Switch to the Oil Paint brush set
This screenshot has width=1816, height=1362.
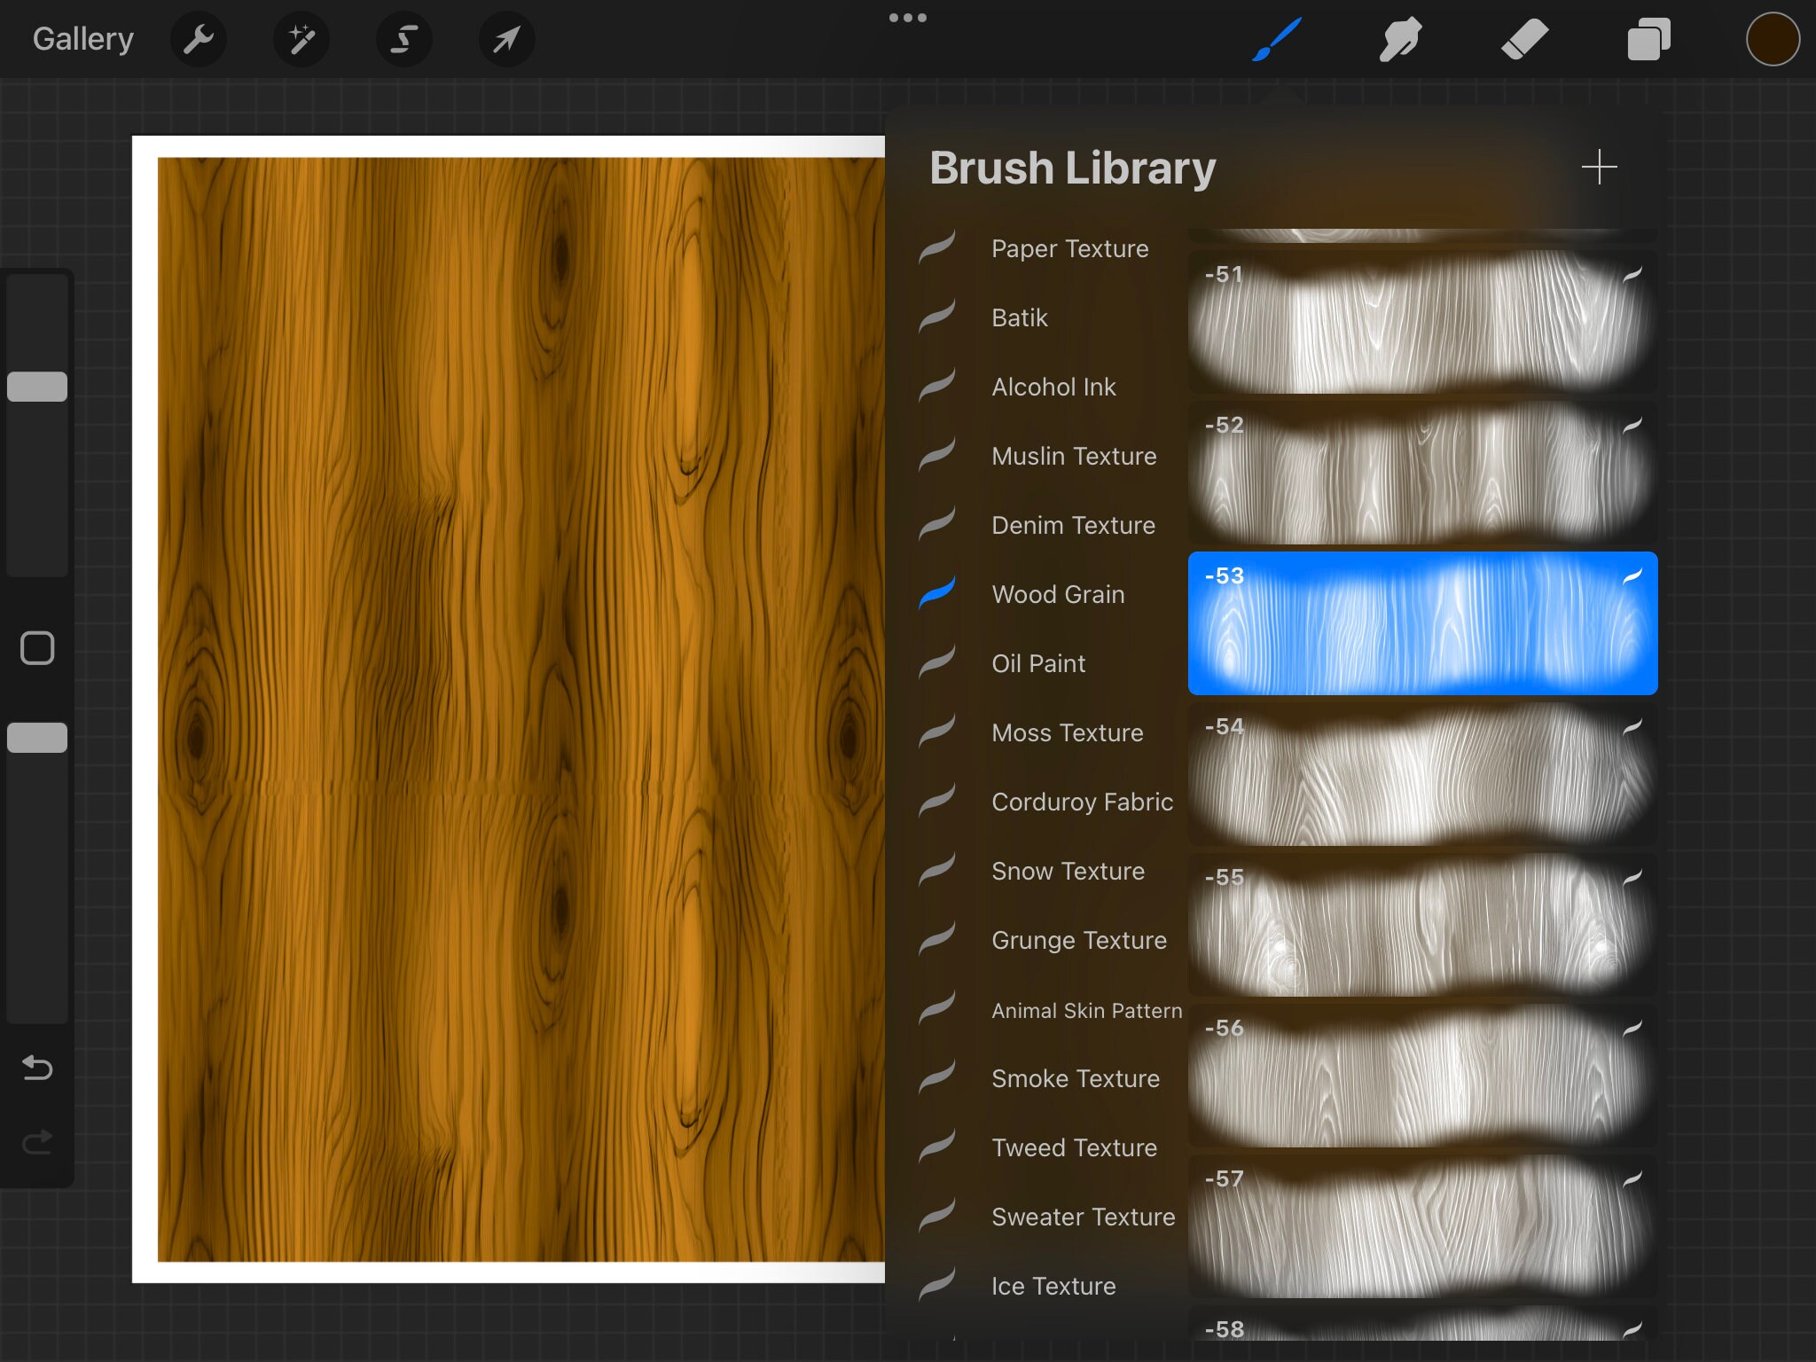(1037, 663)
